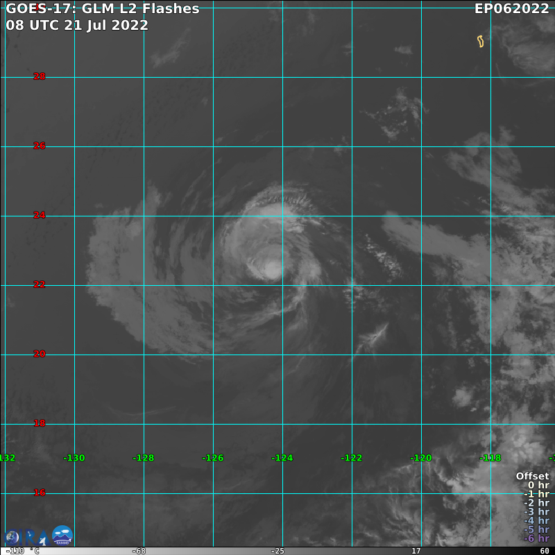Click the green longitude label -122
Screen dimensions: 555x555
352,458
